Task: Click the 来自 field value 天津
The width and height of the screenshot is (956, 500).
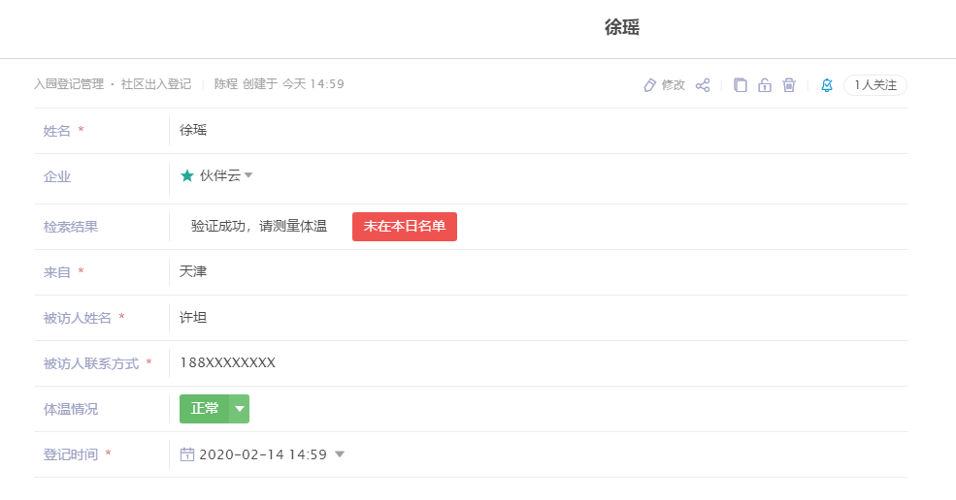Action: [193, 271]
